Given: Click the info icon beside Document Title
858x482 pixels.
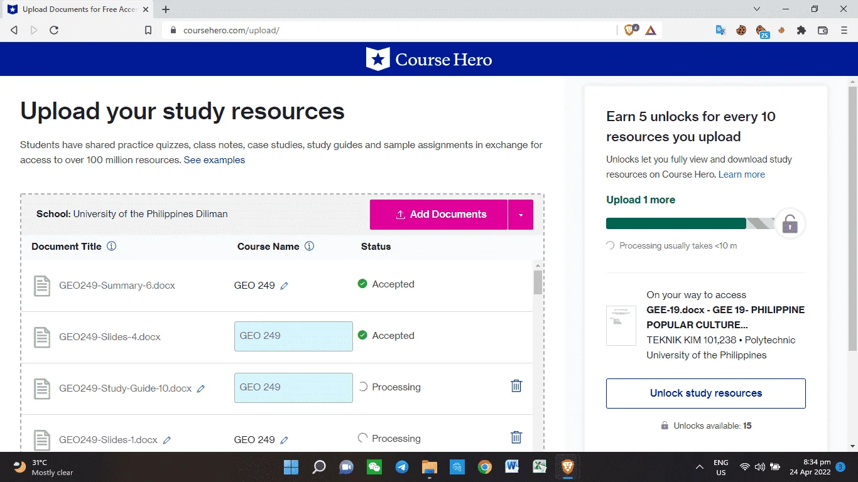Looking at the screenshot, I should click(112, 246).
